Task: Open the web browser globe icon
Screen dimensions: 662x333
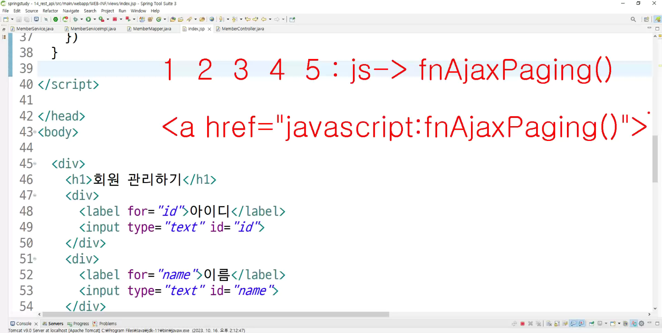Action: click(x=212, y=20)
